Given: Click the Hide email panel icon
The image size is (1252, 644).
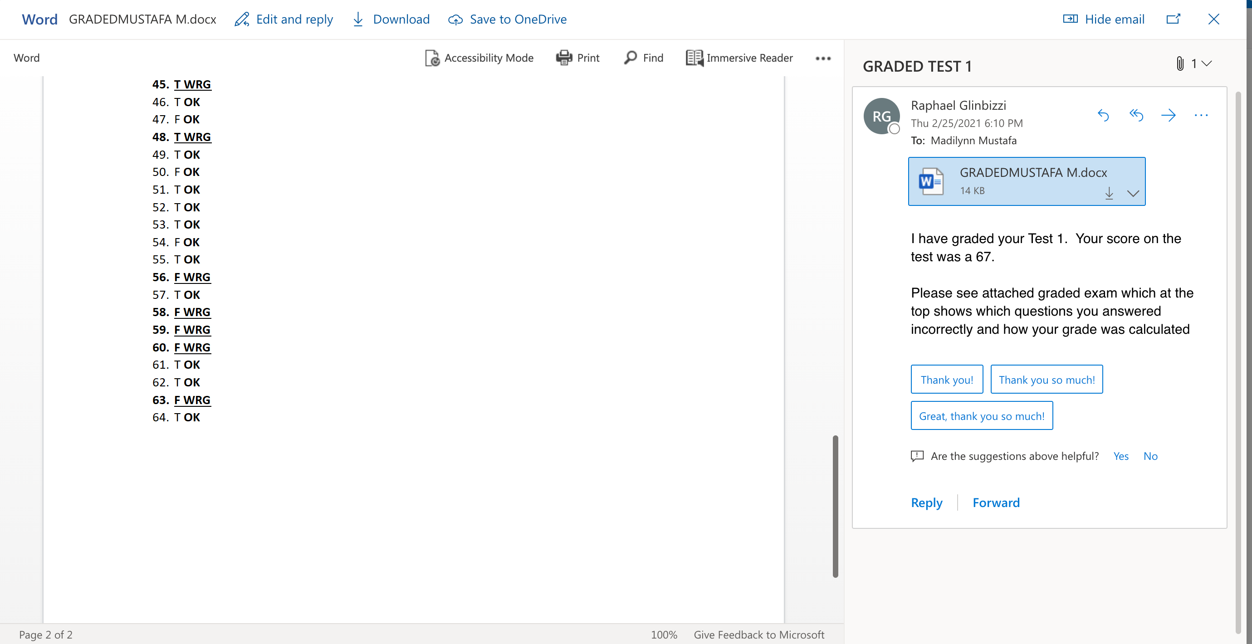Looking at the screenshot, I should point(1070,19).
